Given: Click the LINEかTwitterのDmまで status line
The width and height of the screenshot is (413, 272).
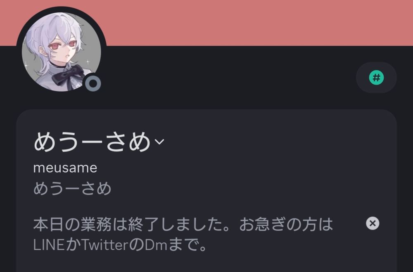Looking at the screenshot, I should (120, 245).
